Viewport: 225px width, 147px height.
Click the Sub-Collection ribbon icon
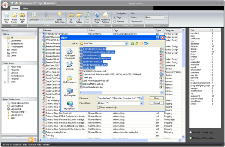(46, 16)
